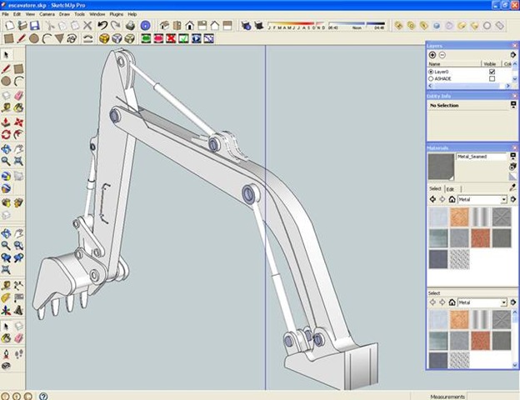Toggle visibility checkbox for Layer0
Screen dimensions: 520x400
click(x=492, y=72)
